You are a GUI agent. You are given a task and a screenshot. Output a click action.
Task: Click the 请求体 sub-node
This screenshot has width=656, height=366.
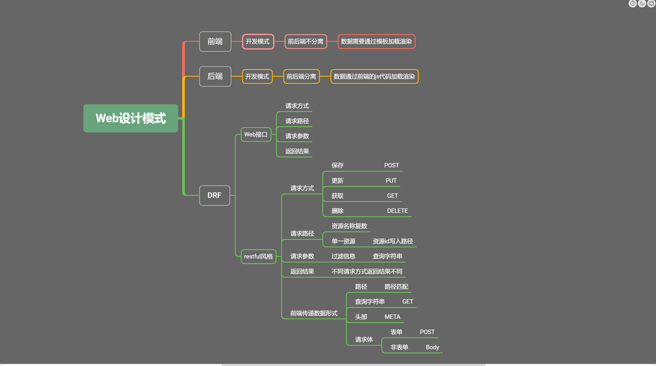(364, 339)
